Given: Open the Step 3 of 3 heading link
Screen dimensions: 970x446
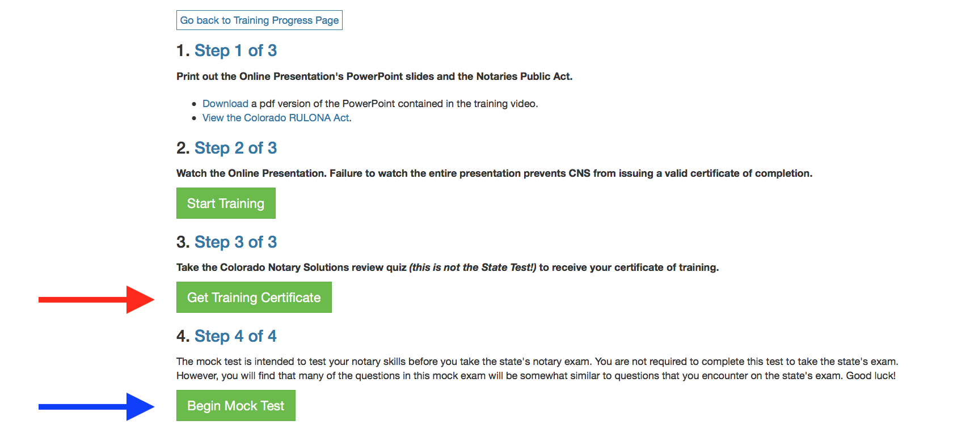Looking at the screenshot, I should coord(235,242).
